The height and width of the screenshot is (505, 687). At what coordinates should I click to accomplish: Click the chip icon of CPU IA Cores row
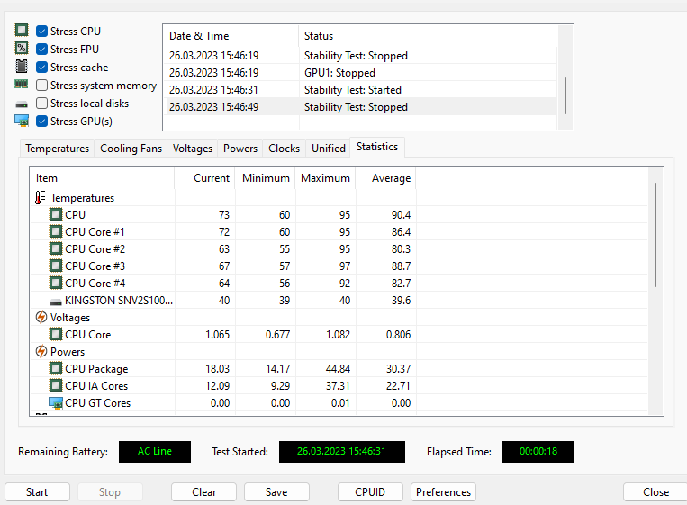(56, 385)
